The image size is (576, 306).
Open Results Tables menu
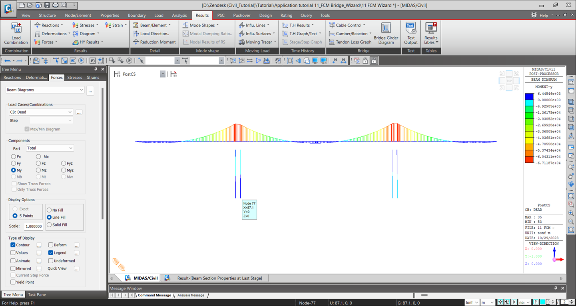[431, 34]
